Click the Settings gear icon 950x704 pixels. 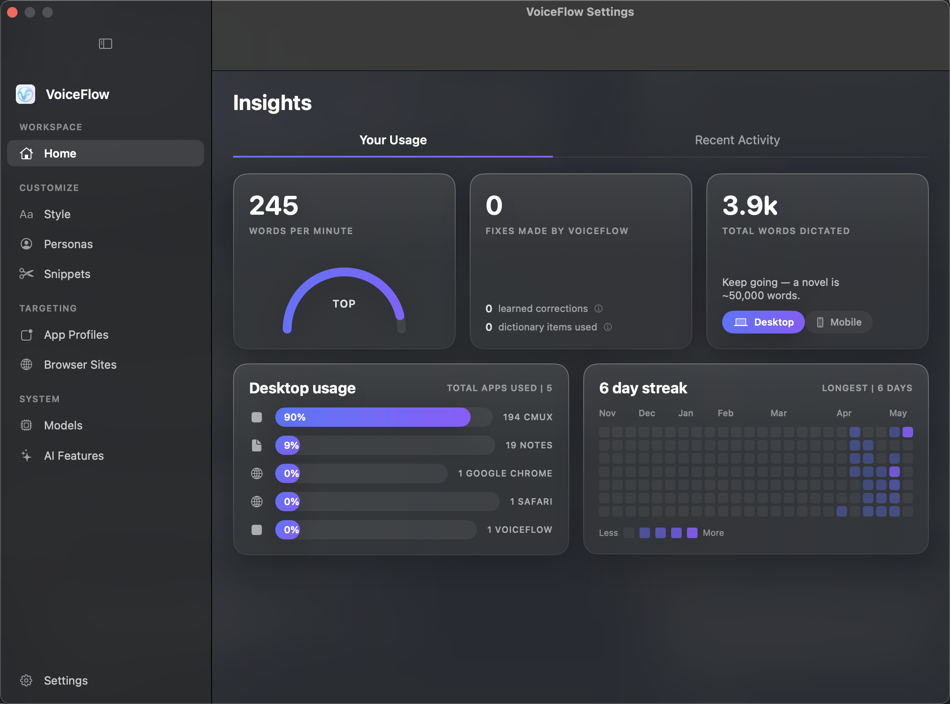[x=26, y=680]
